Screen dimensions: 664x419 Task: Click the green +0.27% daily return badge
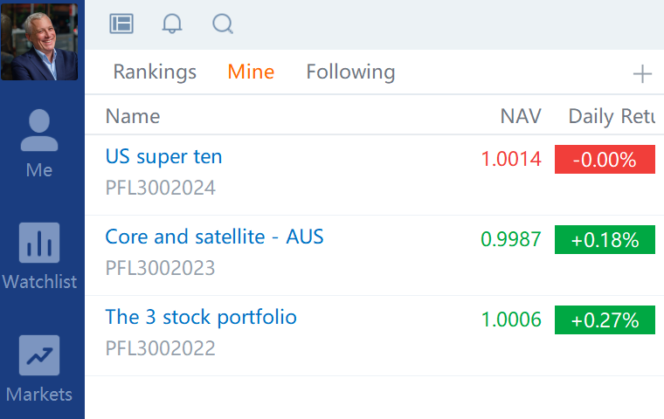[x=605, y=320]
